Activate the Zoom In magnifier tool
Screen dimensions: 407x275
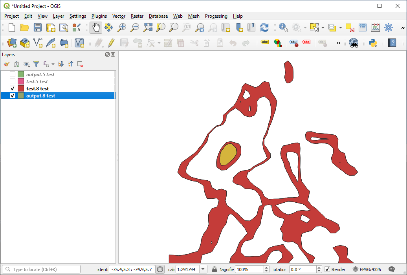pos(122,27)
